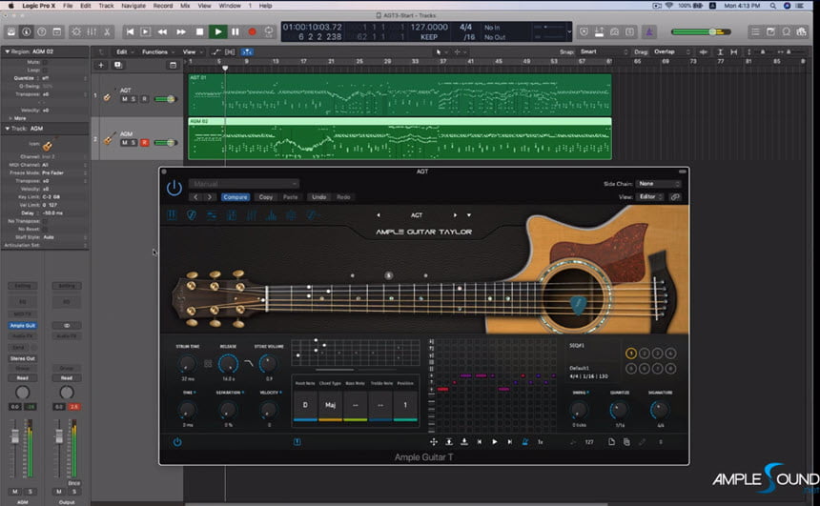Viewport: 820px width, 506px height.
Task: Click Copy in the plugin header
Action: (266, 197)
